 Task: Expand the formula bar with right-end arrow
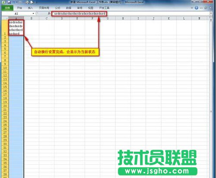(211, 13)
